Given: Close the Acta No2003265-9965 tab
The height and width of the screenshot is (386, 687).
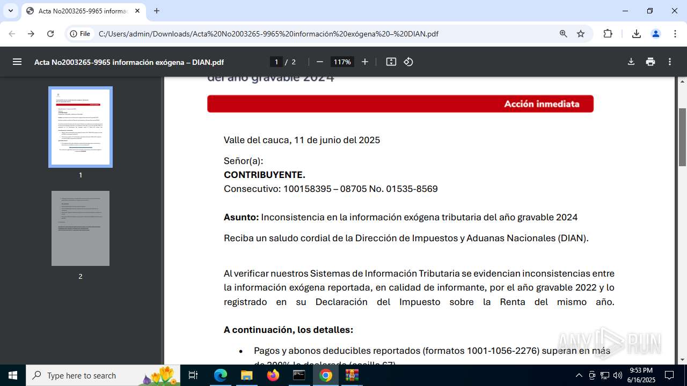Looking at the screenshot, I should click(137, 11).
